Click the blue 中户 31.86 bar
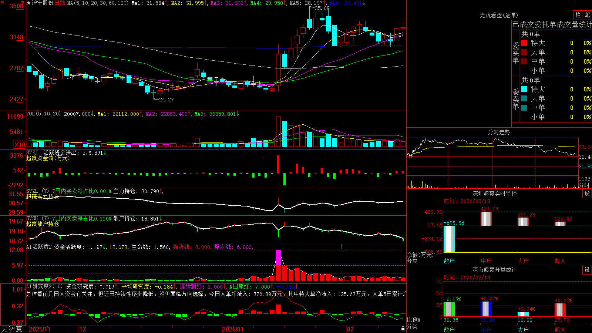Image resolution: width=592 pixels, height=333 pixels. [486, 309]
